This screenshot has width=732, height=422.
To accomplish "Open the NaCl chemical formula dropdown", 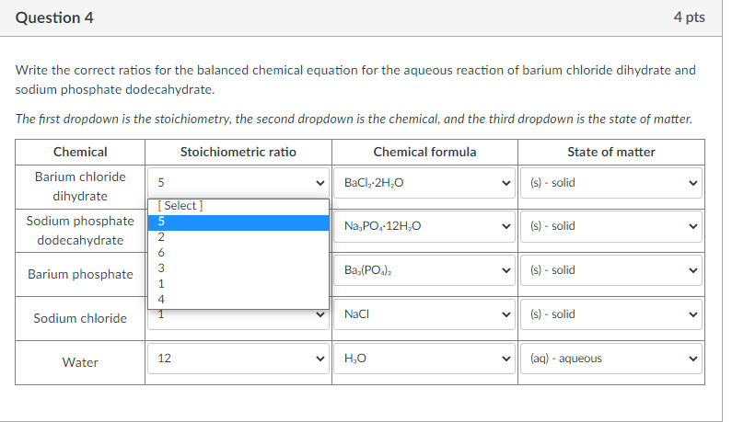I will tap(426, 314).
